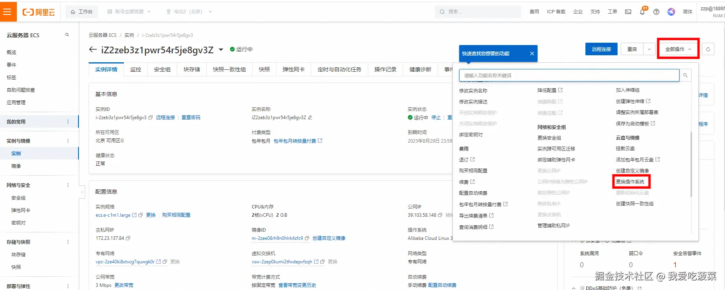Open the orange hamburger menu

8,12
